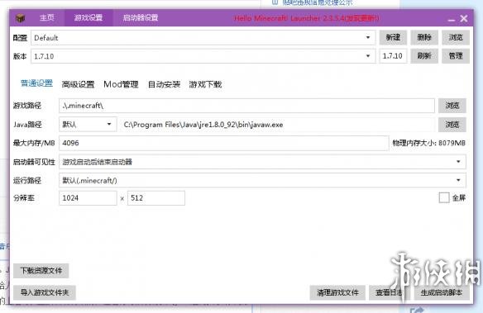483x313 pixels.
Task: Click the 1.7.10 version text box
Action: coord(393,56)
